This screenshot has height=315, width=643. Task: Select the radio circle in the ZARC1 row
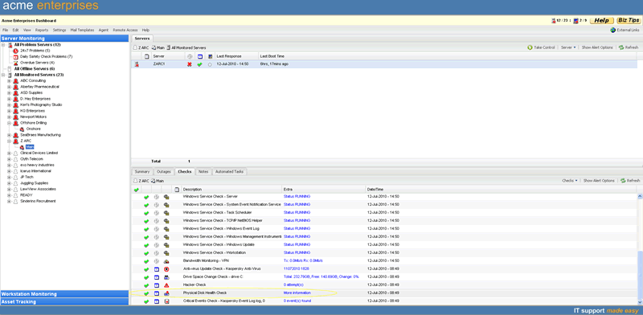[210, 65]
